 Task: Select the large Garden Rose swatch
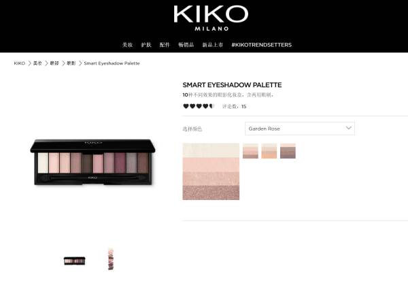(x=211, y=171)
